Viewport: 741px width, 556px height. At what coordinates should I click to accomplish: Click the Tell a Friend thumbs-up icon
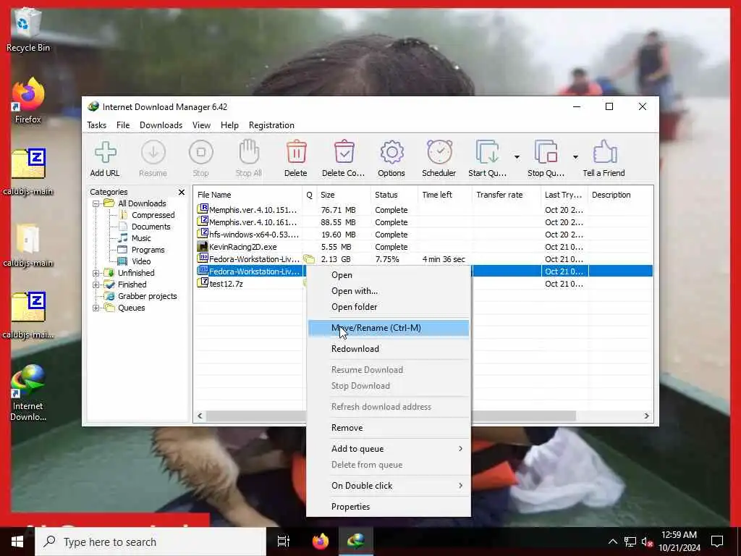[604, 152]
